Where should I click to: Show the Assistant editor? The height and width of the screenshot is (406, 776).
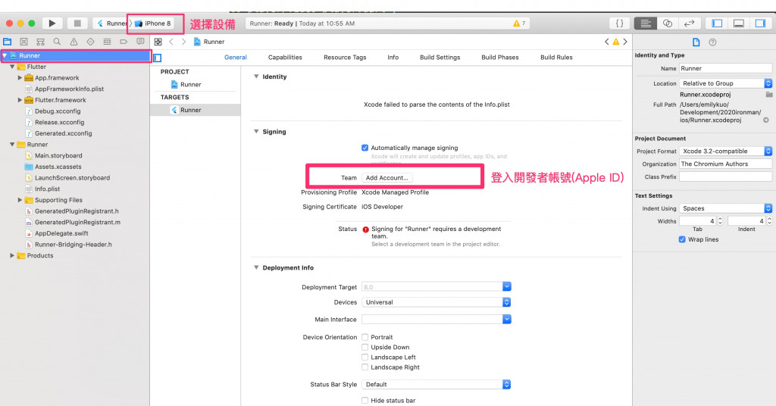[667, 23]
